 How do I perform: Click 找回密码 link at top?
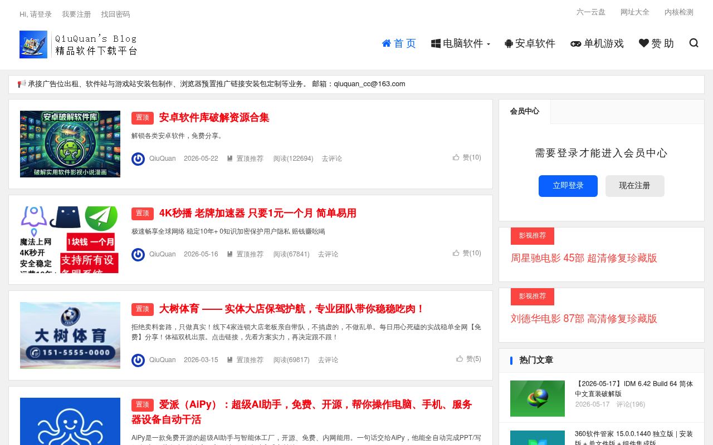pyautogui.click(x=115, y=14)
